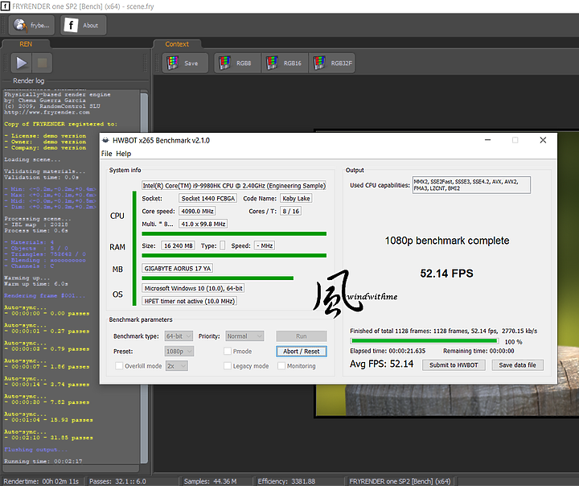This screenshot has height=486, width=579.
Task: Click the Cores / T value 8 / 16
Action: pos(291,211)
